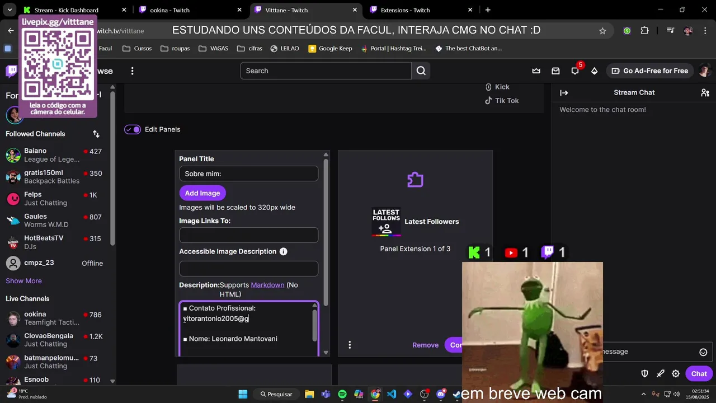
Task: Open extension panel three-dot options
Action: (350, 345)
